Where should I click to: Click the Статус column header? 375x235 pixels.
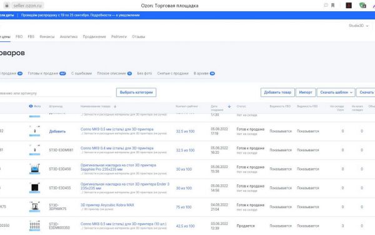pyautogui.click(x=241, y=106)
